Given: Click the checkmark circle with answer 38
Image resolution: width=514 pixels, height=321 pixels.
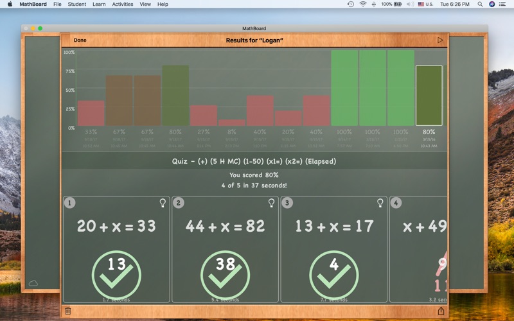Looking at the screenshot, I should pos(226,275).
